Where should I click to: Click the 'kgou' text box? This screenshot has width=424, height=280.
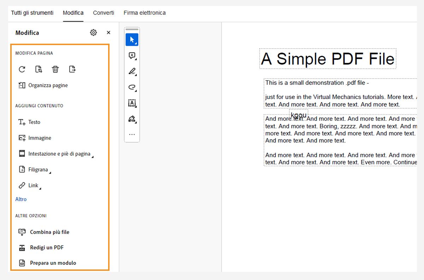pyautogui.click(x=299, y=115)
